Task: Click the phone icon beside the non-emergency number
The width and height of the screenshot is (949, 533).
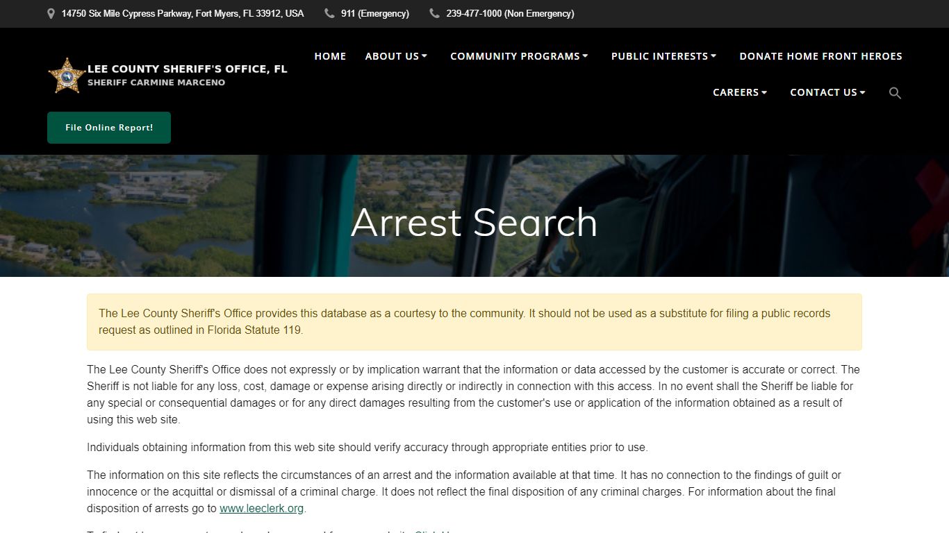Action: point(434,13)
